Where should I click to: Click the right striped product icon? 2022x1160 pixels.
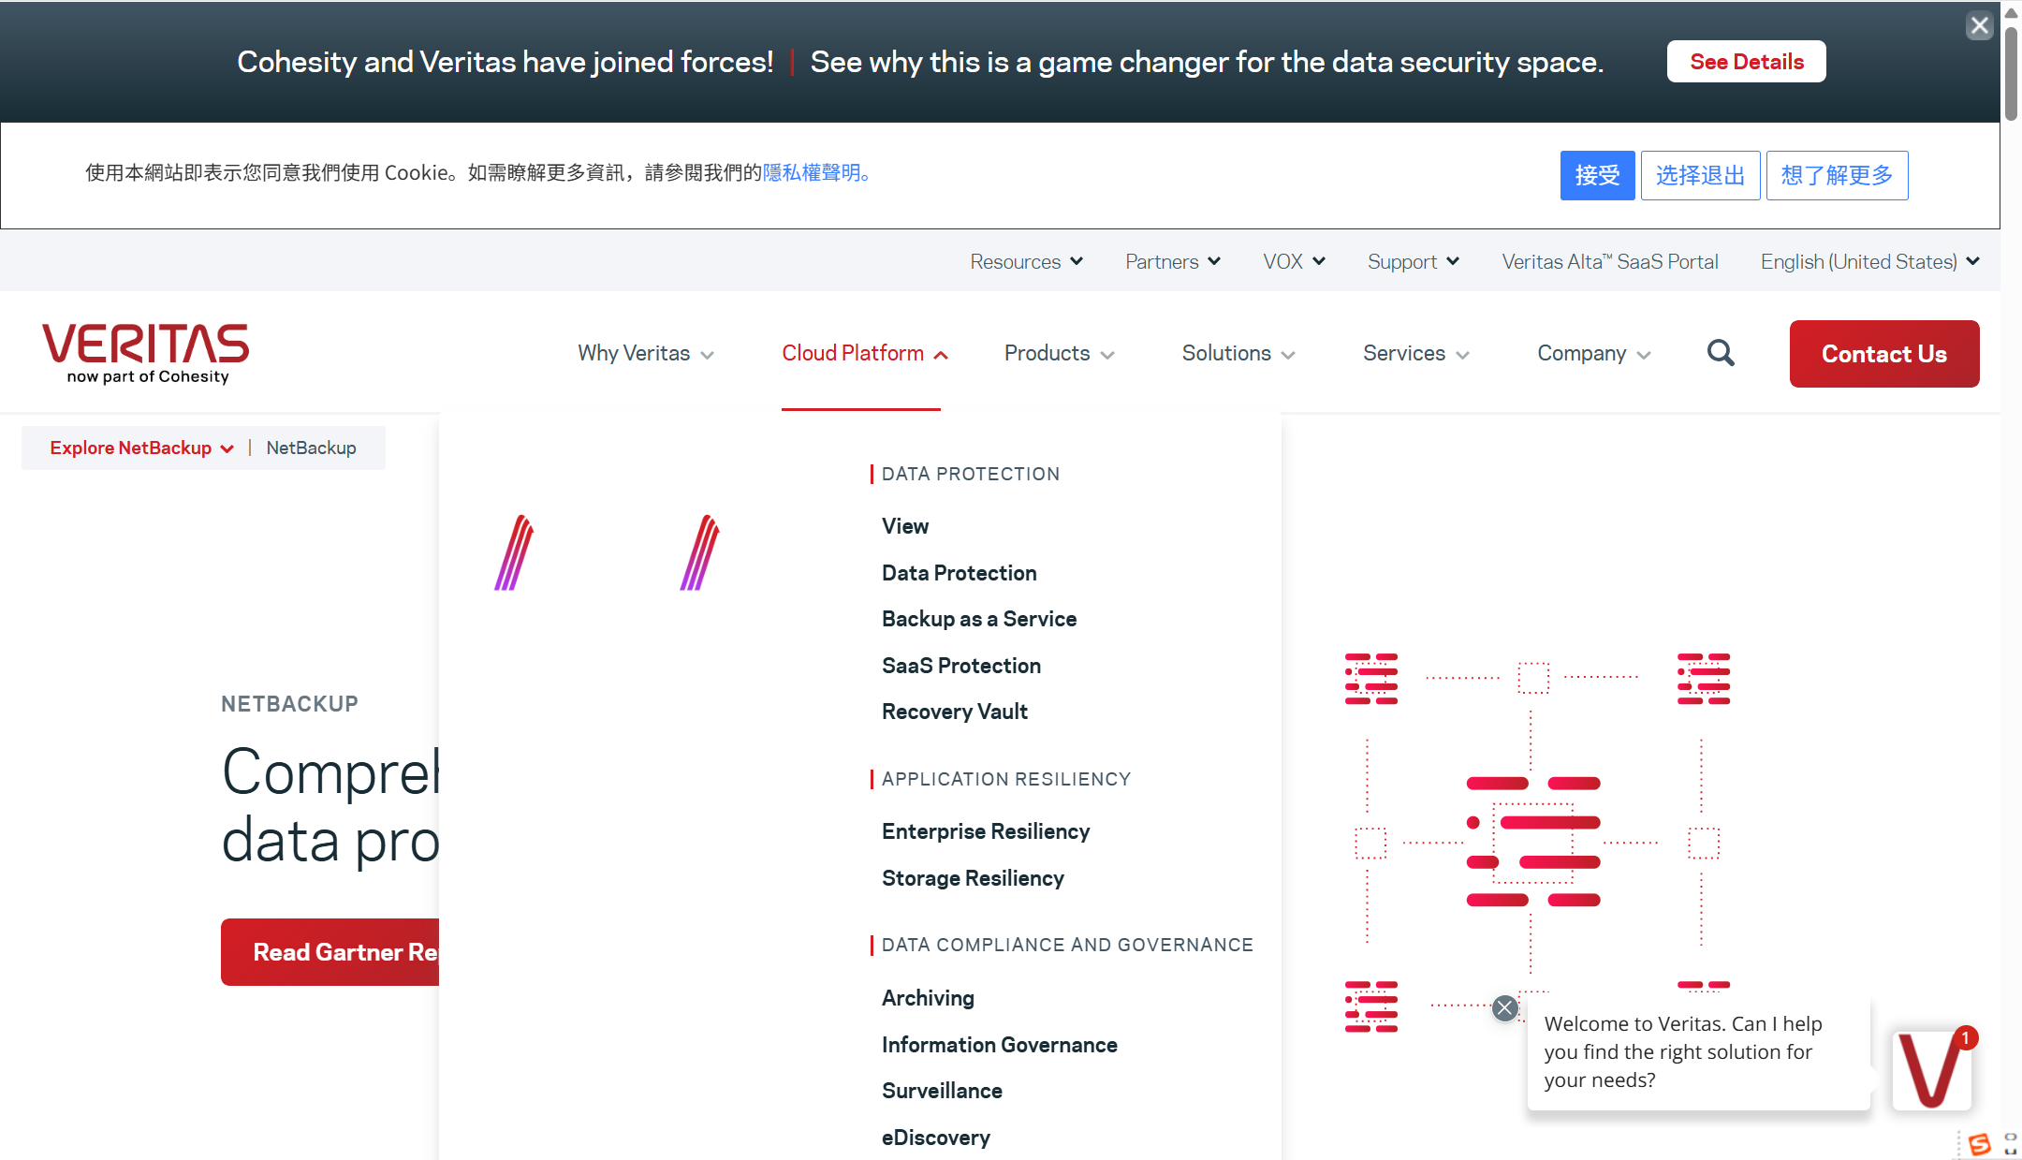pos(699,552)
